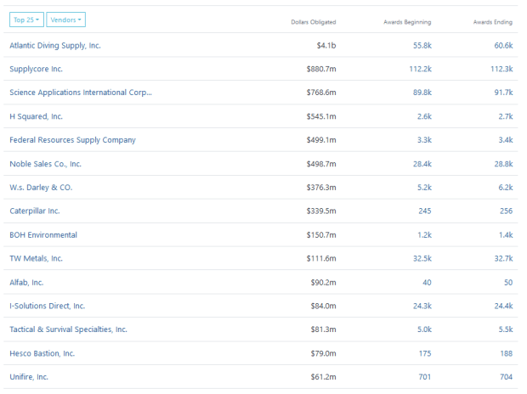Sort by Awards Ending column header
This screenshot has height=394, width=527.
[x=492, y=21]
